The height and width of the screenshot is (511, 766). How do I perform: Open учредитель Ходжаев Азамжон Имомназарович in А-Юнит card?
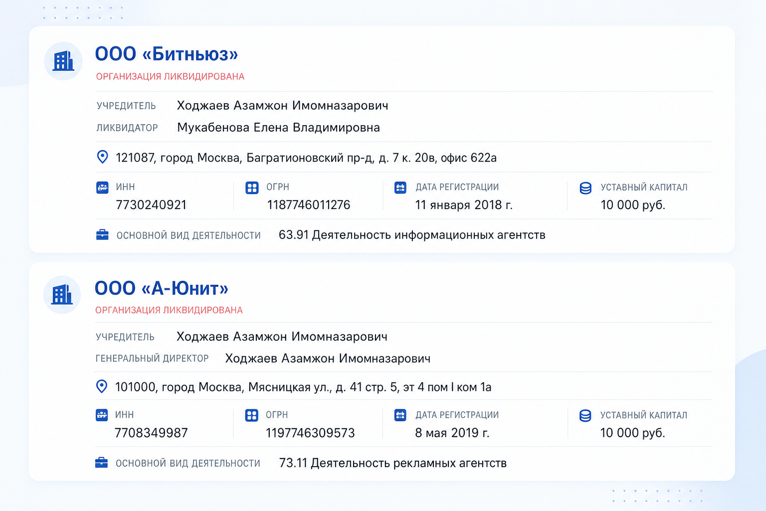pyautogui.click(x=282, y=337)
